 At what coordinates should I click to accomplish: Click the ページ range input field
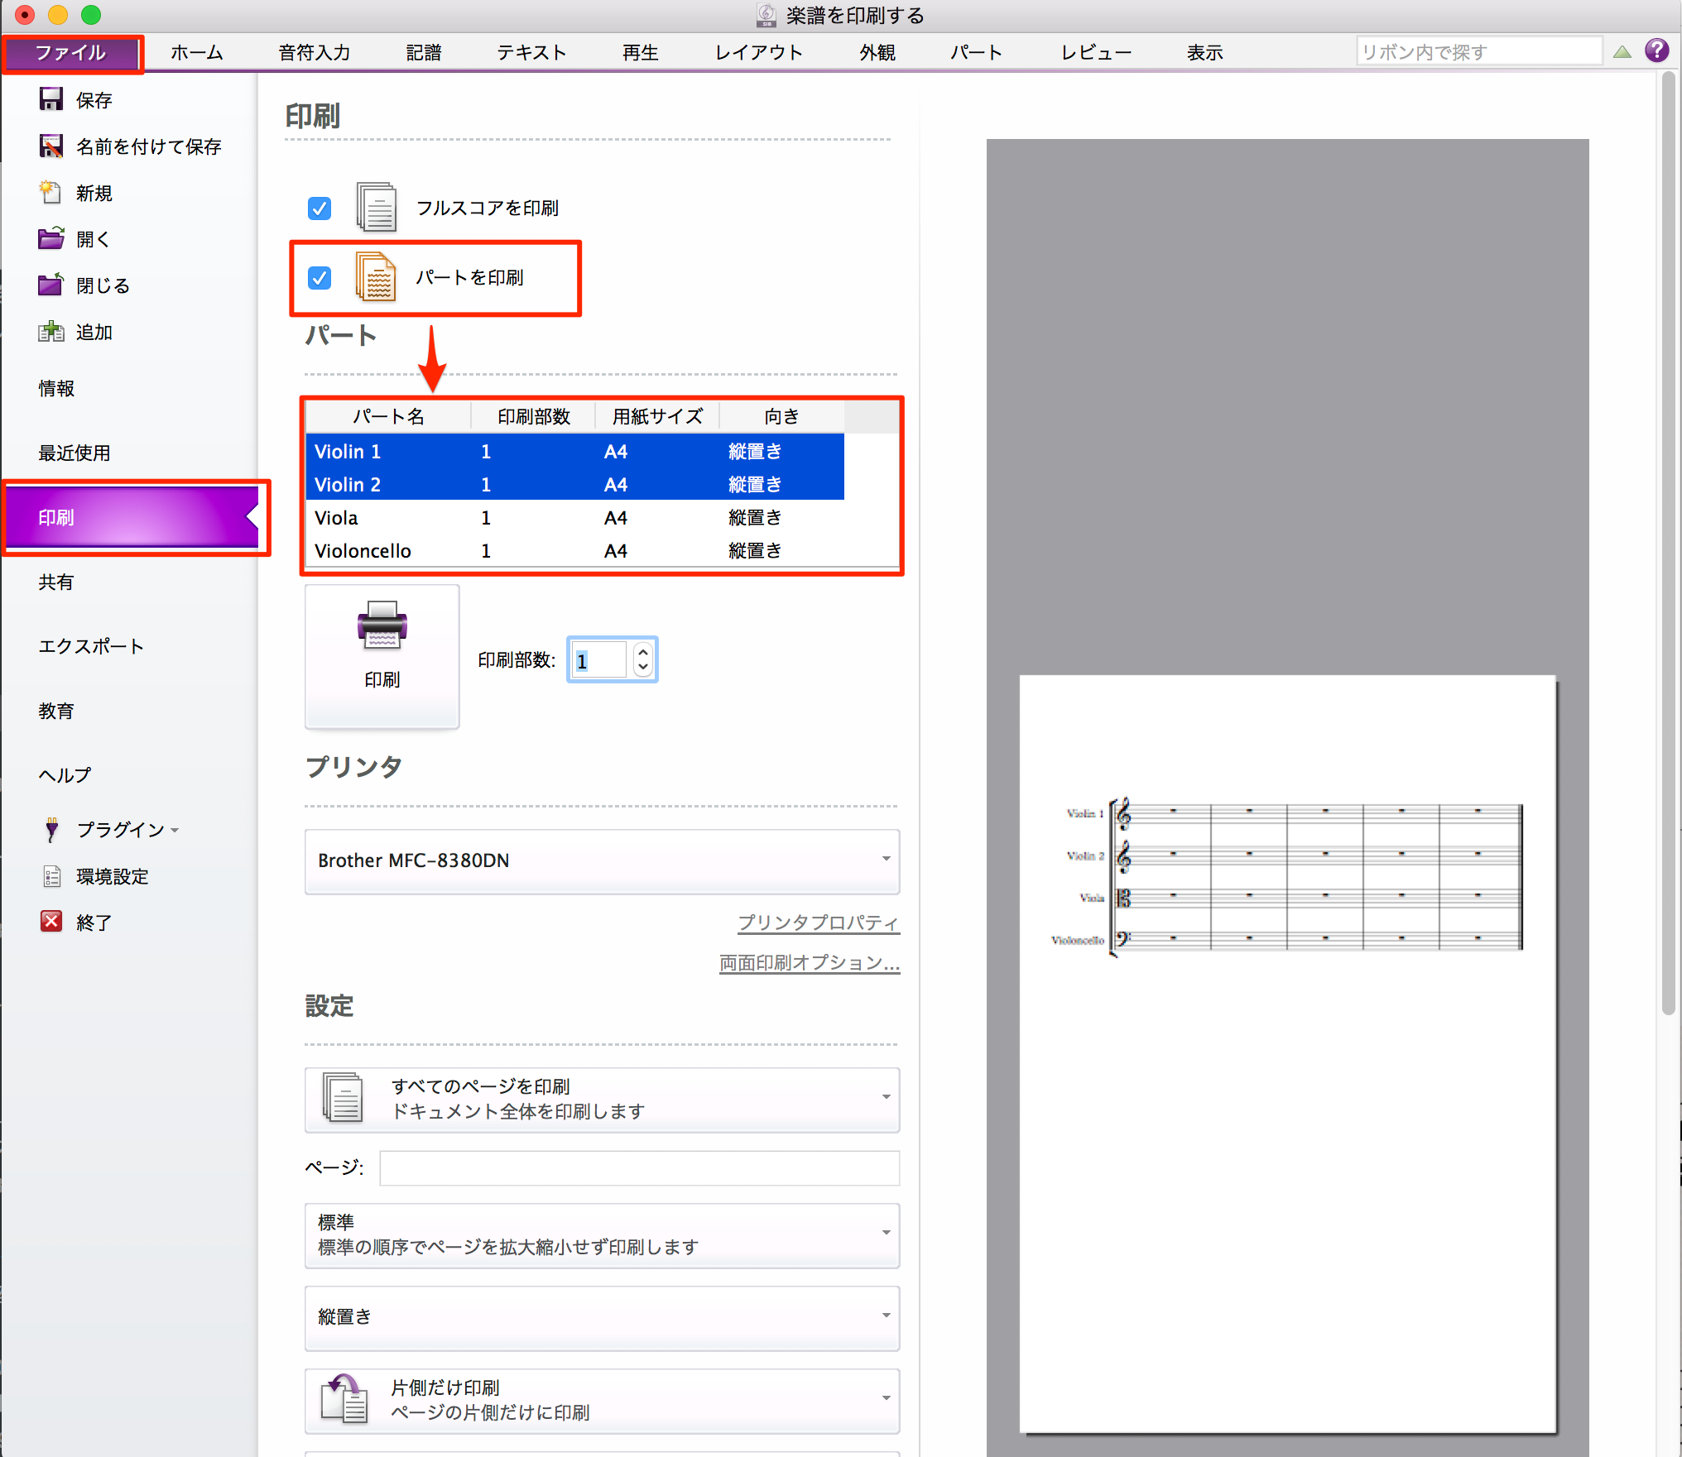click(x=639, y=1167)
